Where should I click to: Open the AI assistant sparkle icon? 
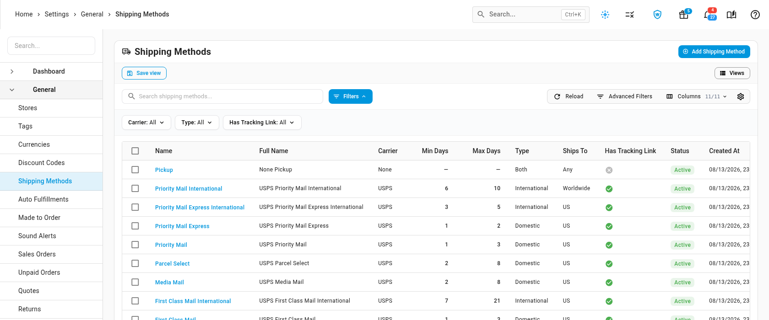(605, 15)
